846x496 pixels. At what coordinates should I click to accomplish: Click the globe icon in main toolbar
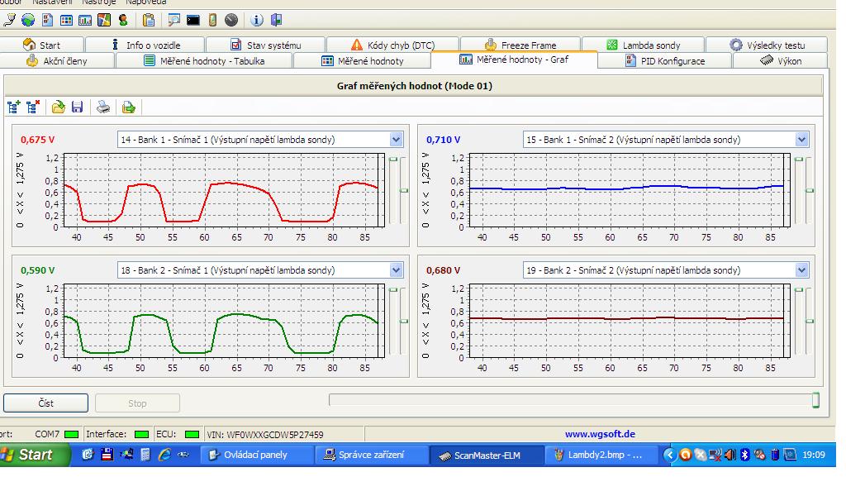tap(28, 20)
